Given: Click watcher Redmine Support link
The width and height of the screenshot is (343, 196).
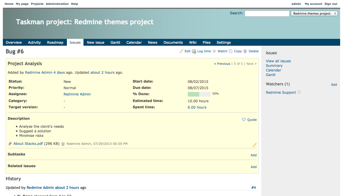Looking at the screenshot, I should point(281,93).
